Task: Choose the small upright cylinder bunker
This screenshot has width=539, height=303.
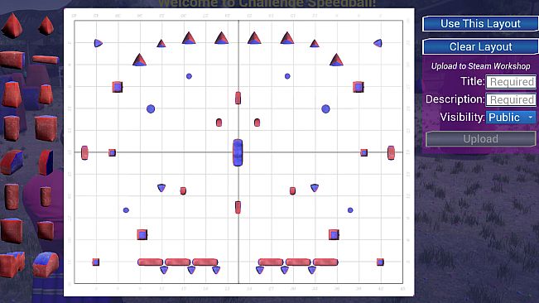Action: tap(46, 197)
